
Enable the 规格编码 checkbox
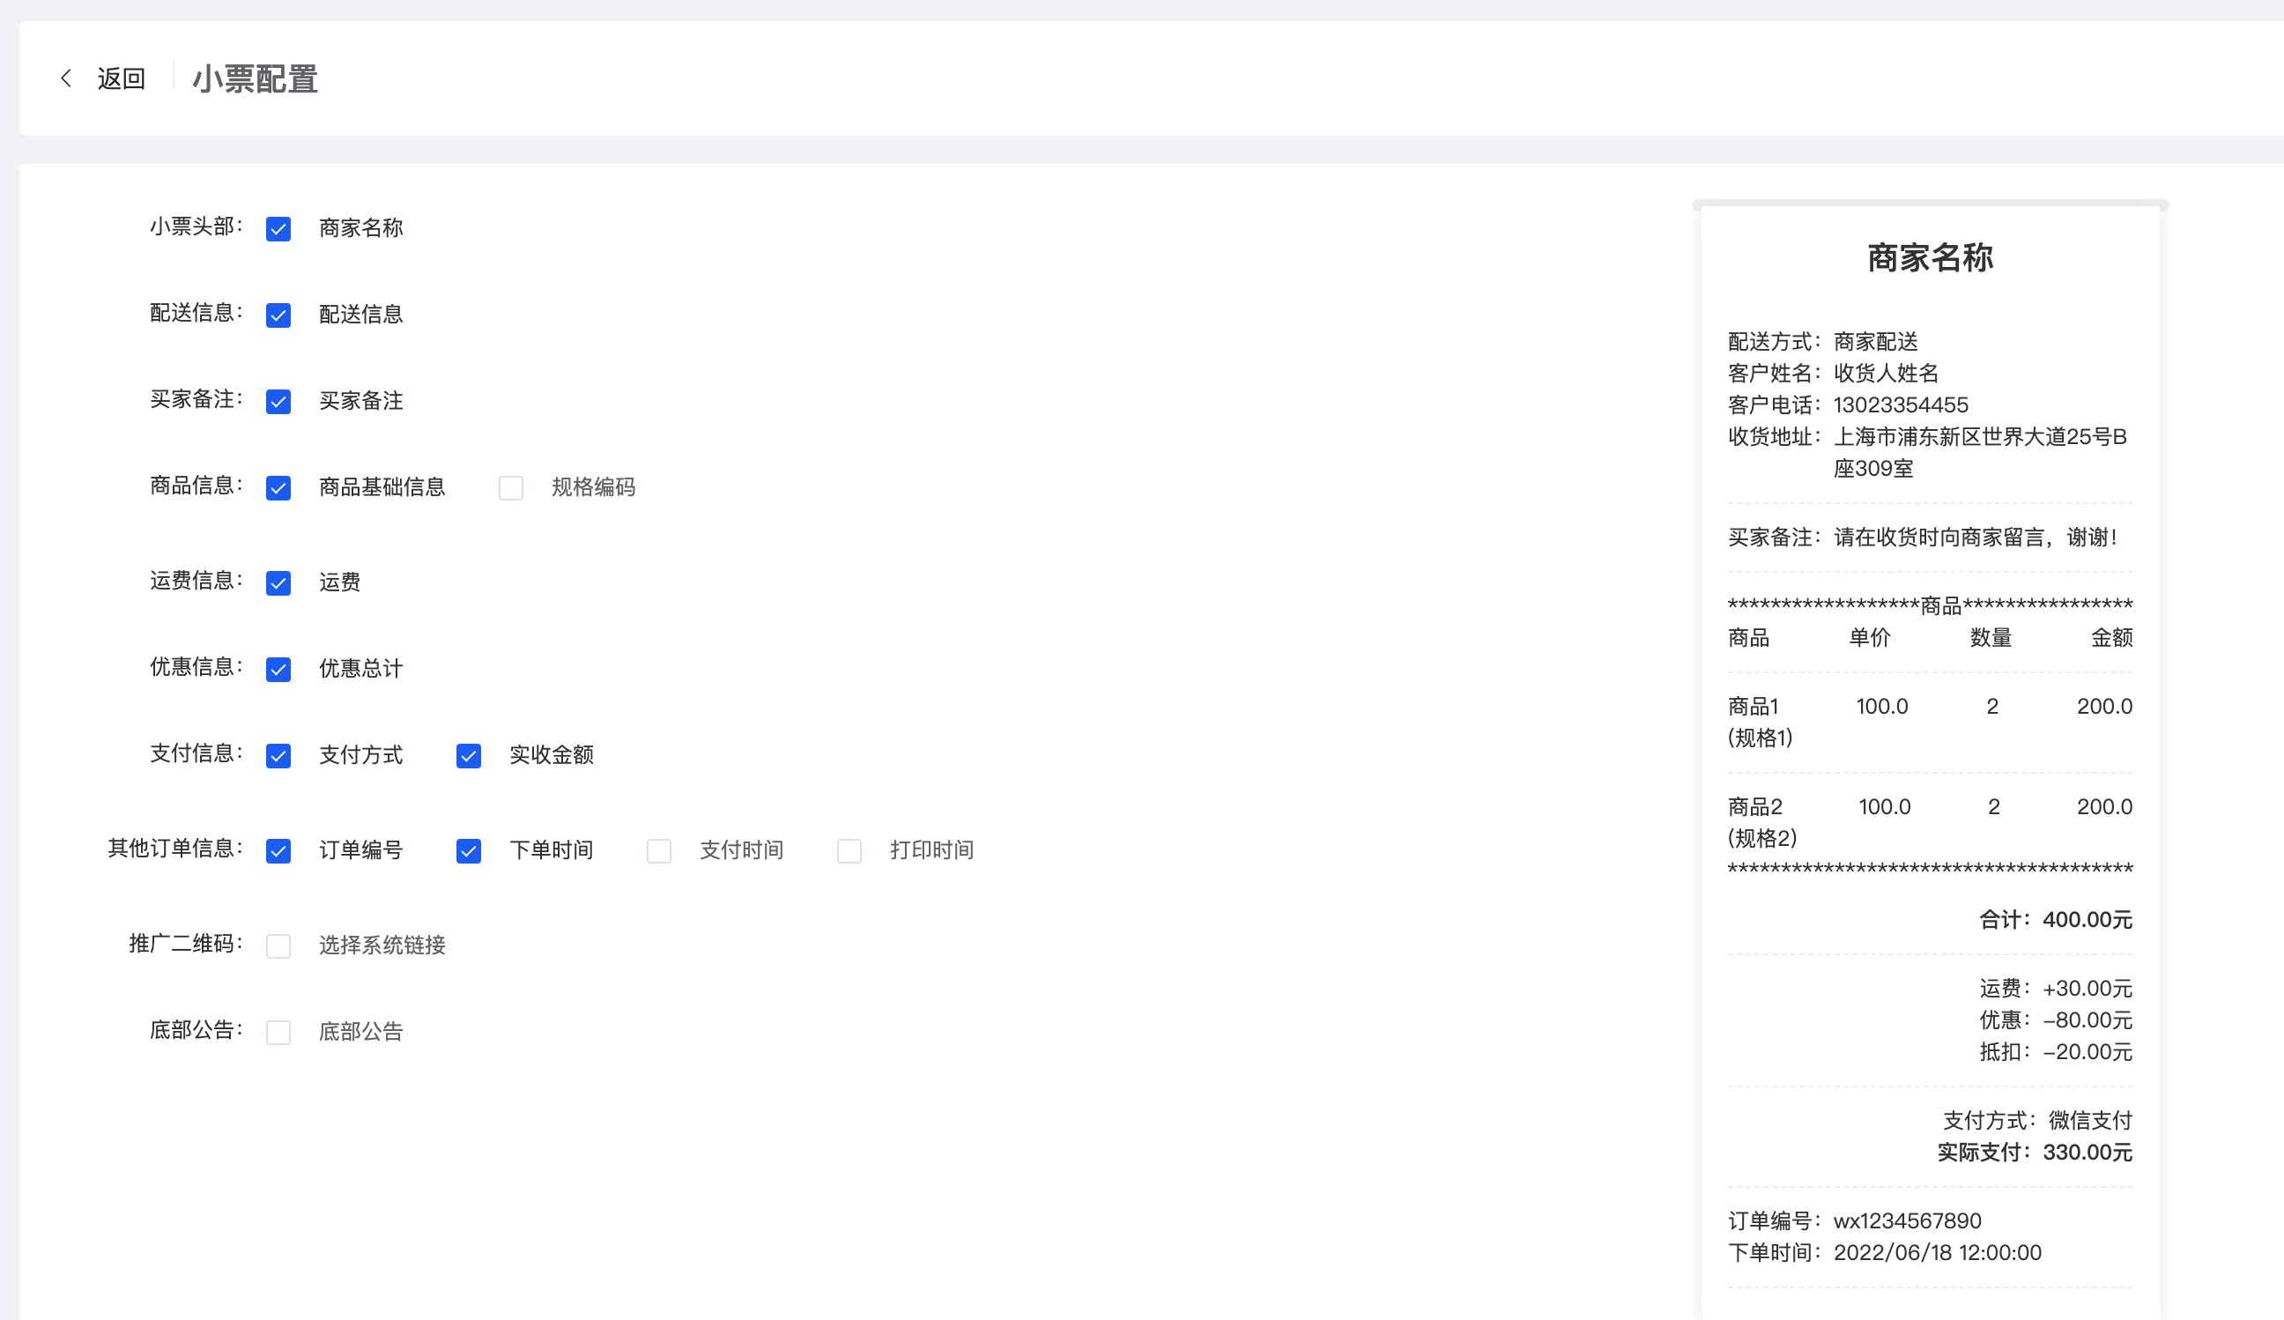click(x=511, y=488)
